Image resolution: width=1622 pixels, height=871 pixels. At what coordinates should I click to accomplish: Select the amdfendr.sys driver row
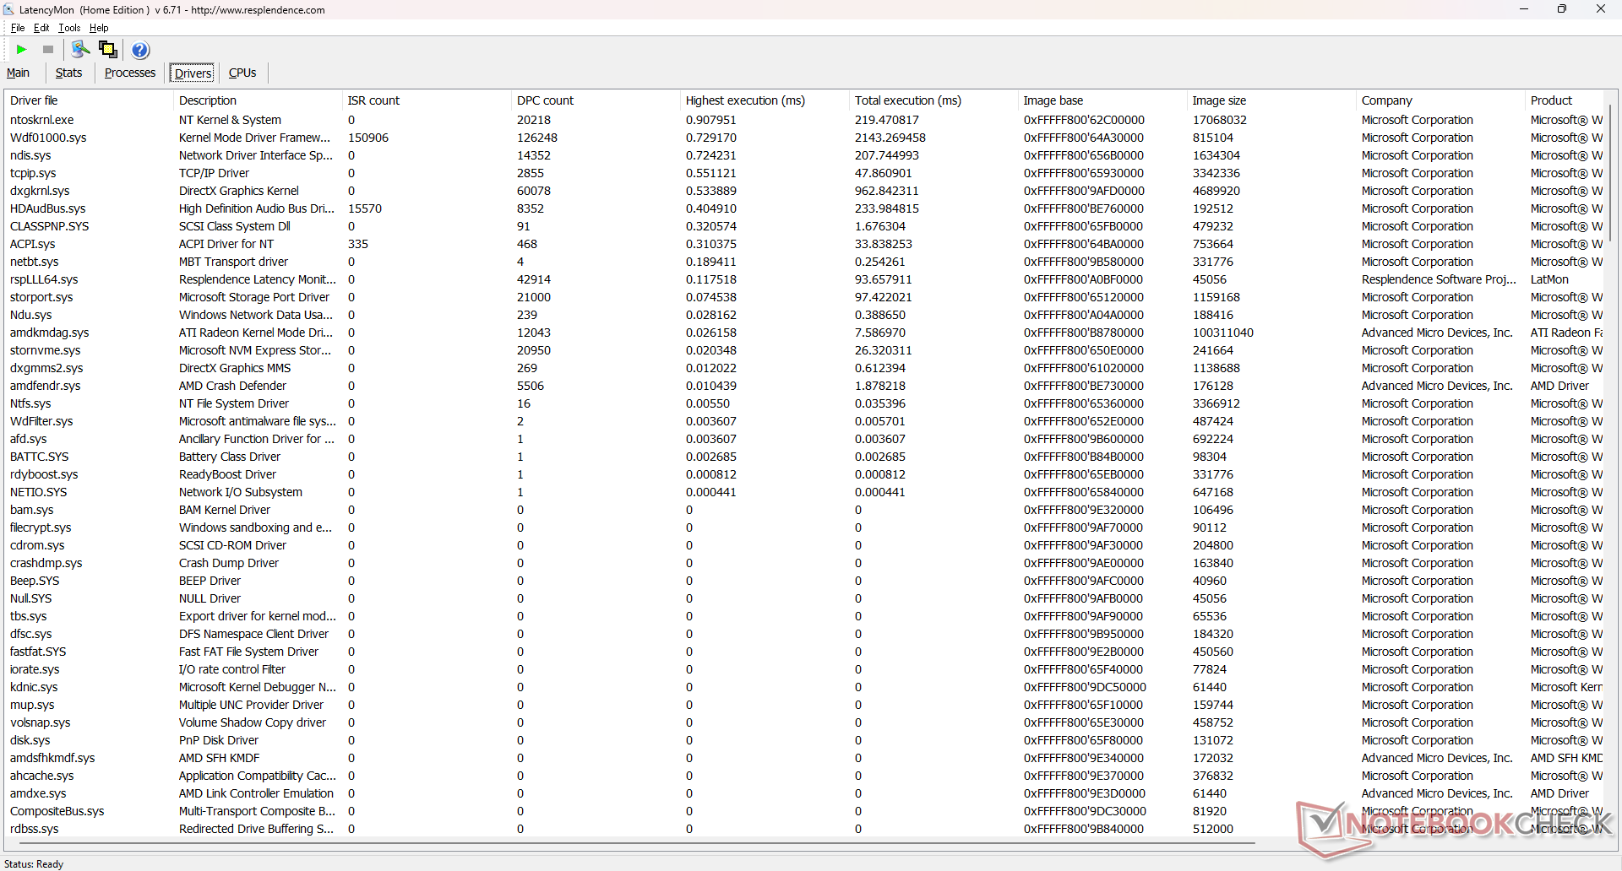click(805, 386)
